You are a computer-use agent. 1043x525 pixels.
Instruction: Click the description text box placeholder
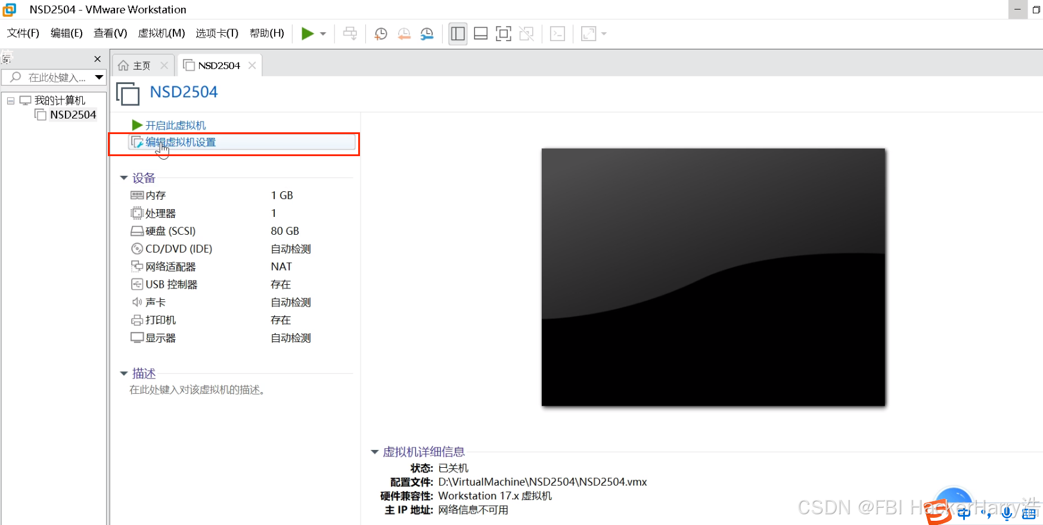point(197,390)
